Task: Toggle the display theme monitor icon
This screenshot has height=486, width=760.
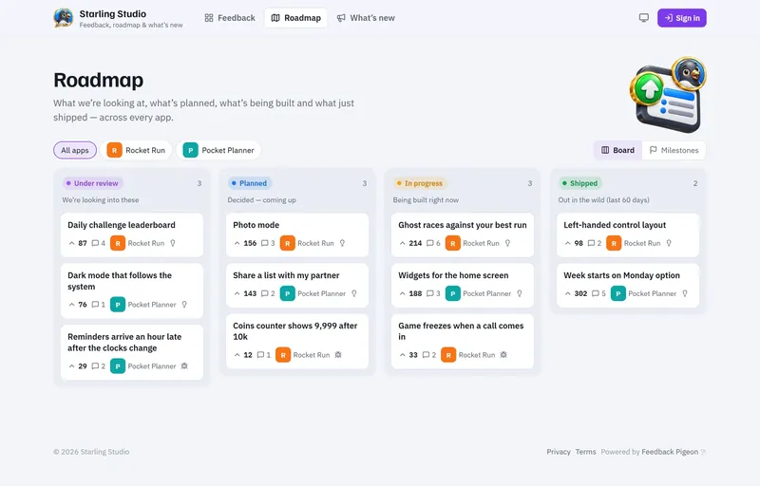Action: click(644, 18)
